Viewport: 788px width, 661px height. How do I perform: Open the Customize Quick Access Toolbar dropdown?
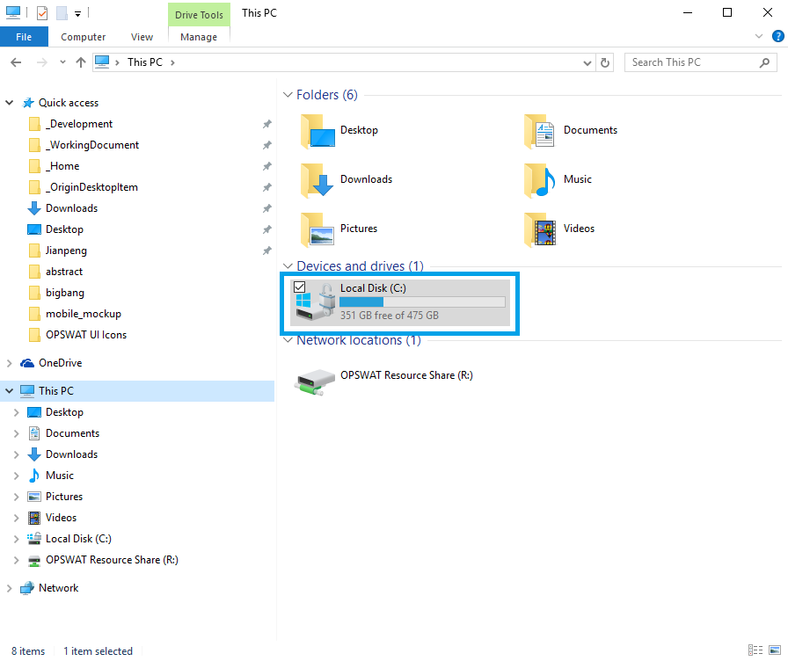(78, 13)
